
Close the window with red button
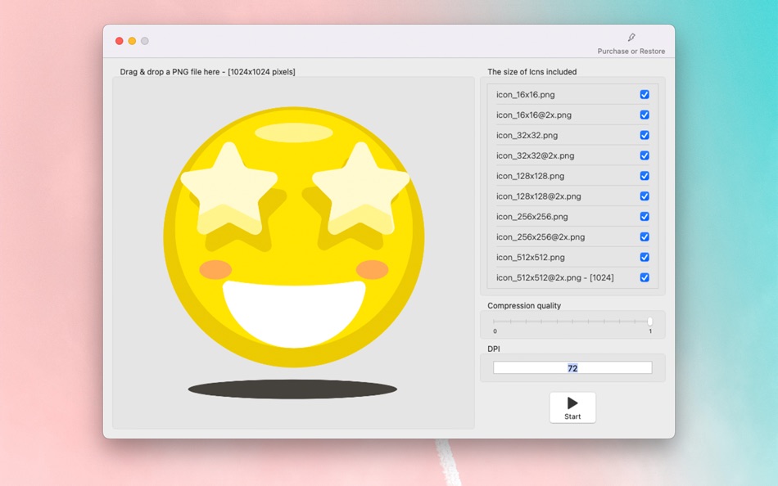pyautogui.click(x=119, y=41)
